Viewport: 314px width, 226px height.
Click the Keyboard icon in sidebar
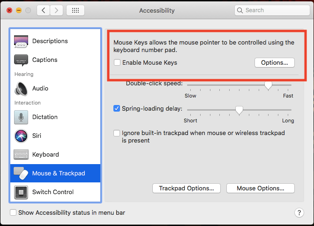(x=21, y=155)
